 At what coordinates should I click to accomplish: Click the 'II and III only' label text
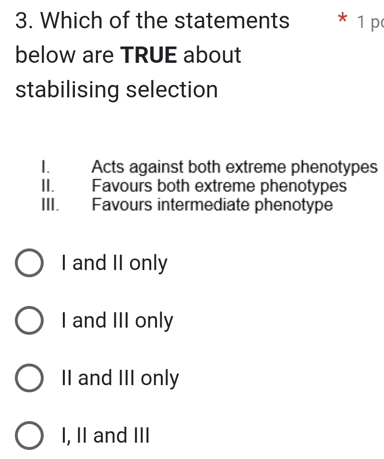click(120, 378)
